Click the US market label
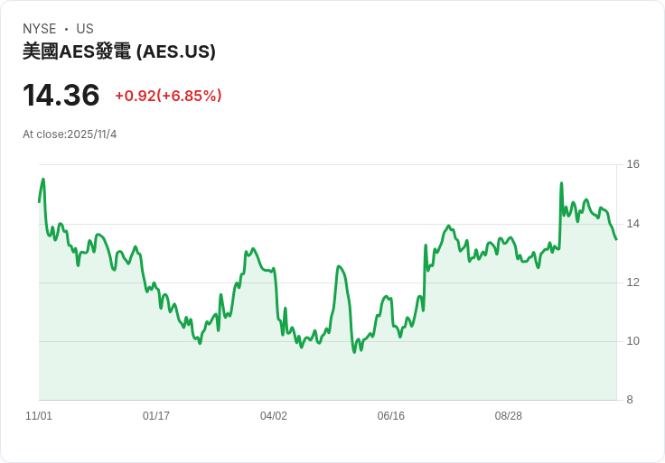The image size is (665, 463). (x=85, y=29)
